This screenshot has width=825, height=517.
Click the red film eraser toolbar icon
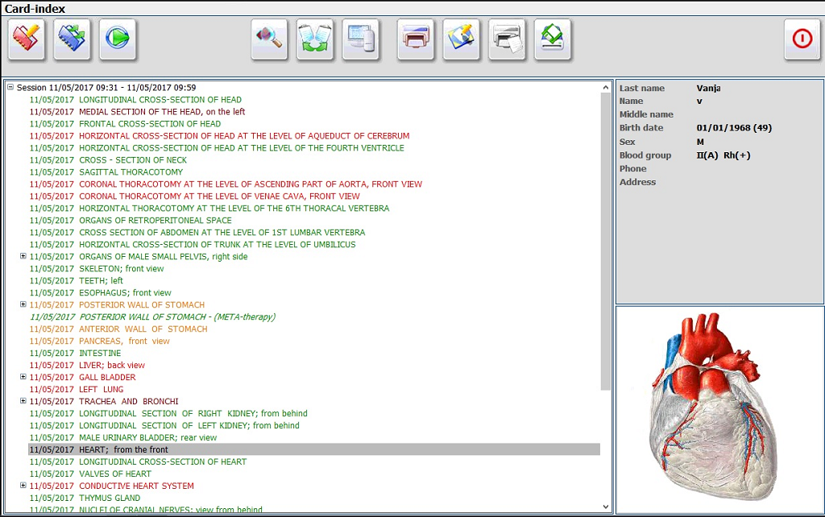coord(27,39)
